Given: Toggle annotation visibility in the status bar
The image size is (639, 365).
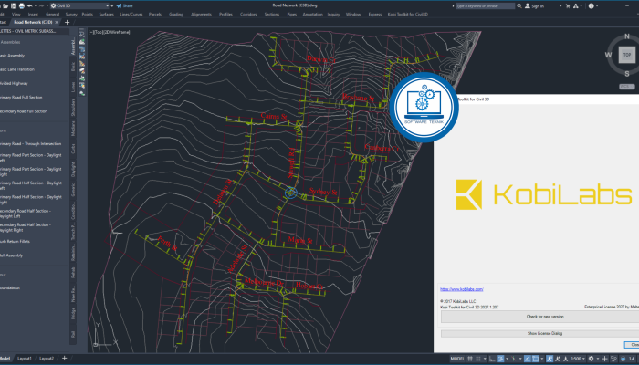Looking at the screenshot, I should pos(550,359).
